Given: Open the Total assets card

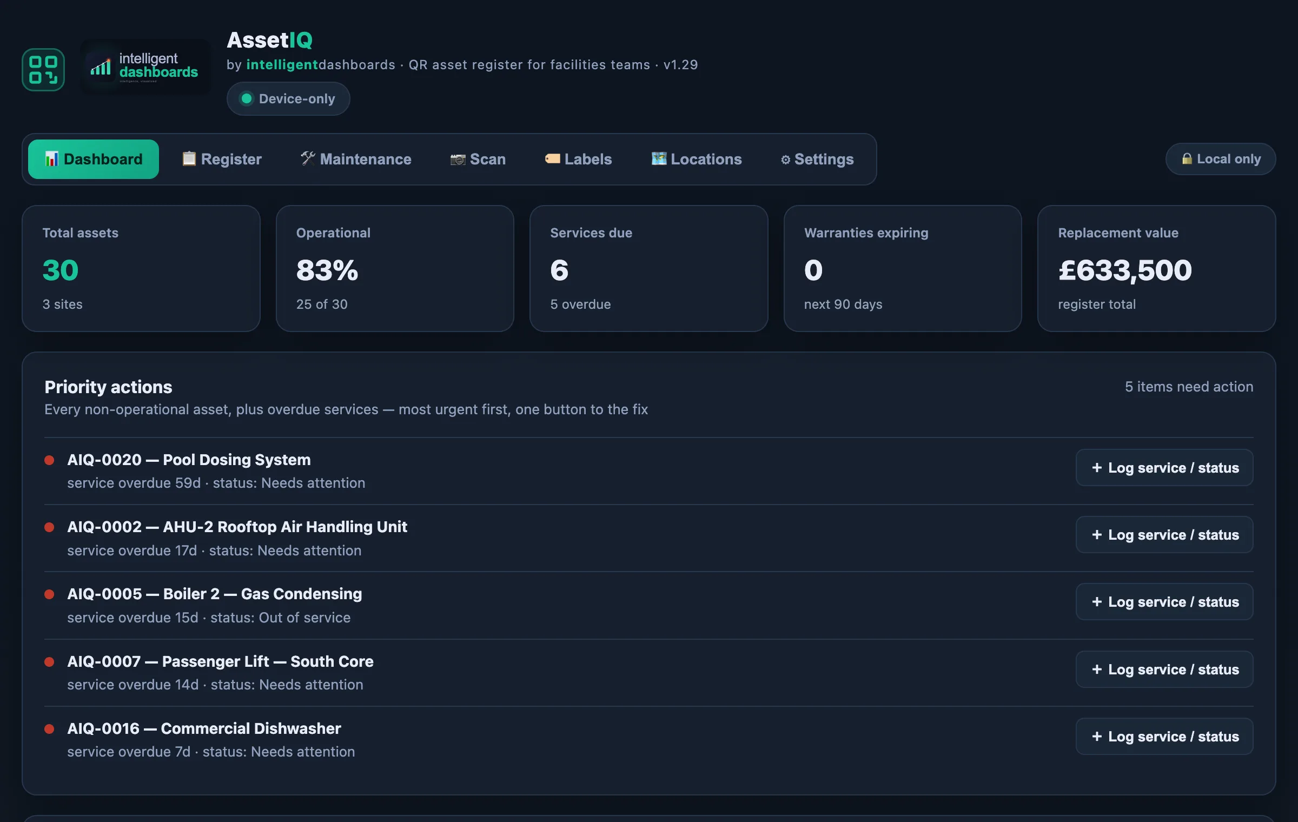Looking at the screenshot, I should tap(141, 268).
